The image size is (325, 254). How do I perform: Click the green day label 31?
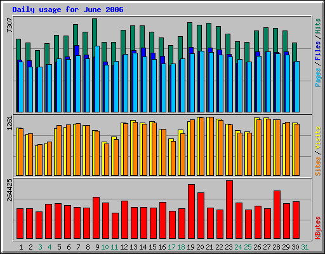pos(305,247)
